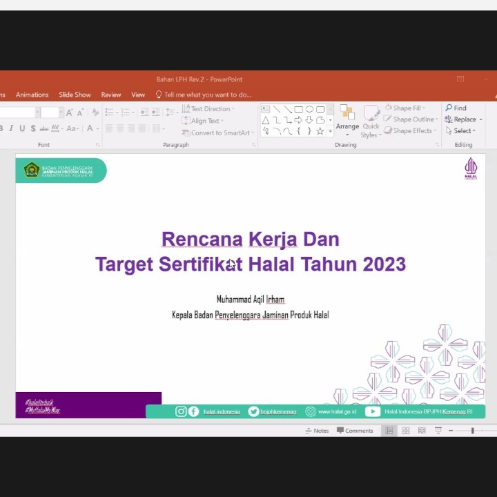Click Increase Font Size icon
The image size is (497, 497).
tap(70, 113)
